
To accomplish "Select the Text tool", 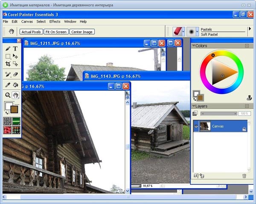I will coord(15,49).
